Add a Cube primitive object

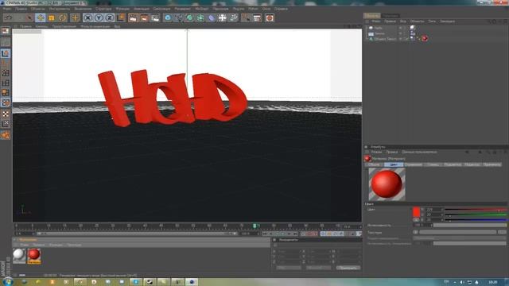click(168, 17)
